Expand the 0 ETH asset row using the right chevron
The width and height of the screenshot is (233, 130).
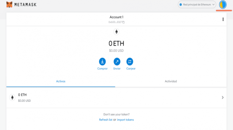223,98
